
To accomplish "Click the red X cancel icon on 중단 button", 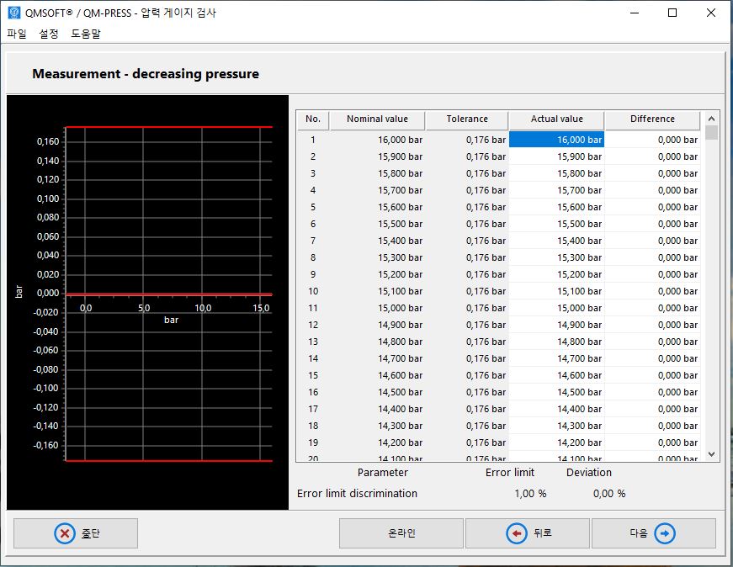I will click(x=65, y=533).
